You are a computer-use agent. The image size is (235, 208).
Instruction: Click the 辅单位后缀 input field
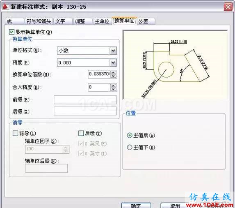[x=46, y=168]
